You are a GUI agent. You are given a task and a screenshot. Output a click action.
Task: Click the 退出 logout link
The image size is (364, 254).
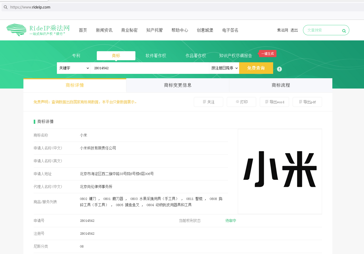tap(294, 30)
